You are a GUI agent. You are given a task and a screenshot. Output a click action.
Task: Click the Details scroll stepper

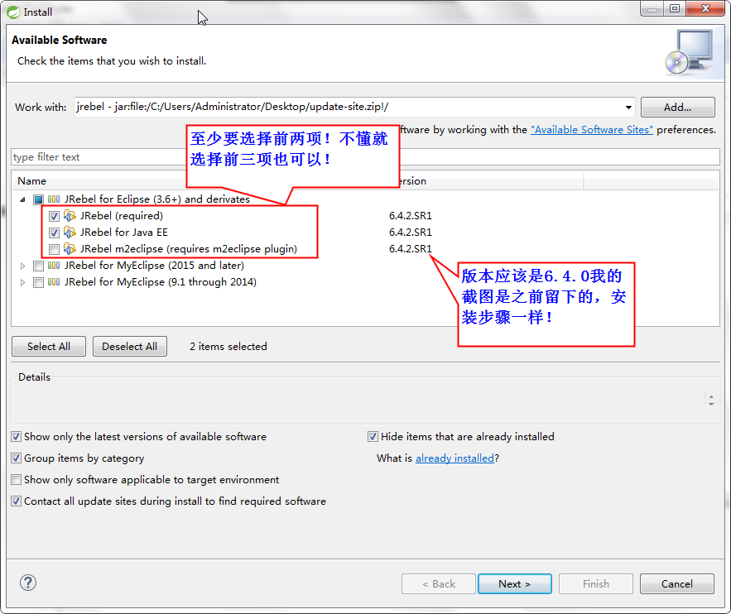[711, 401]
